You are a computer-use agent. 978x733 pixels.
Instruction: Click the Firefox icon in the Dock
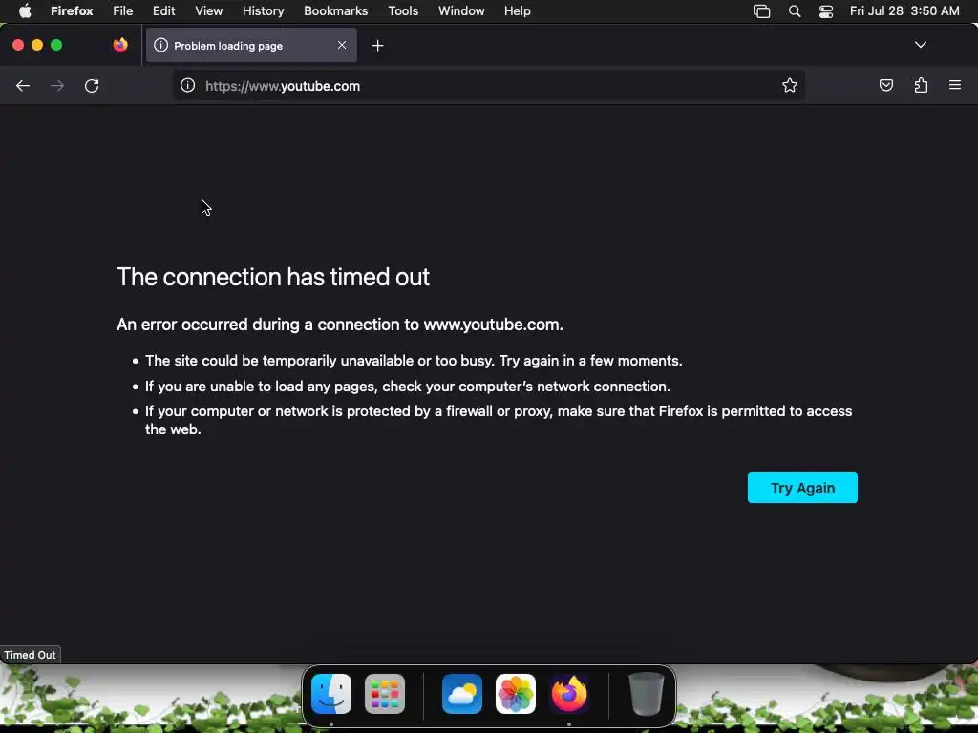coord(569,694)
